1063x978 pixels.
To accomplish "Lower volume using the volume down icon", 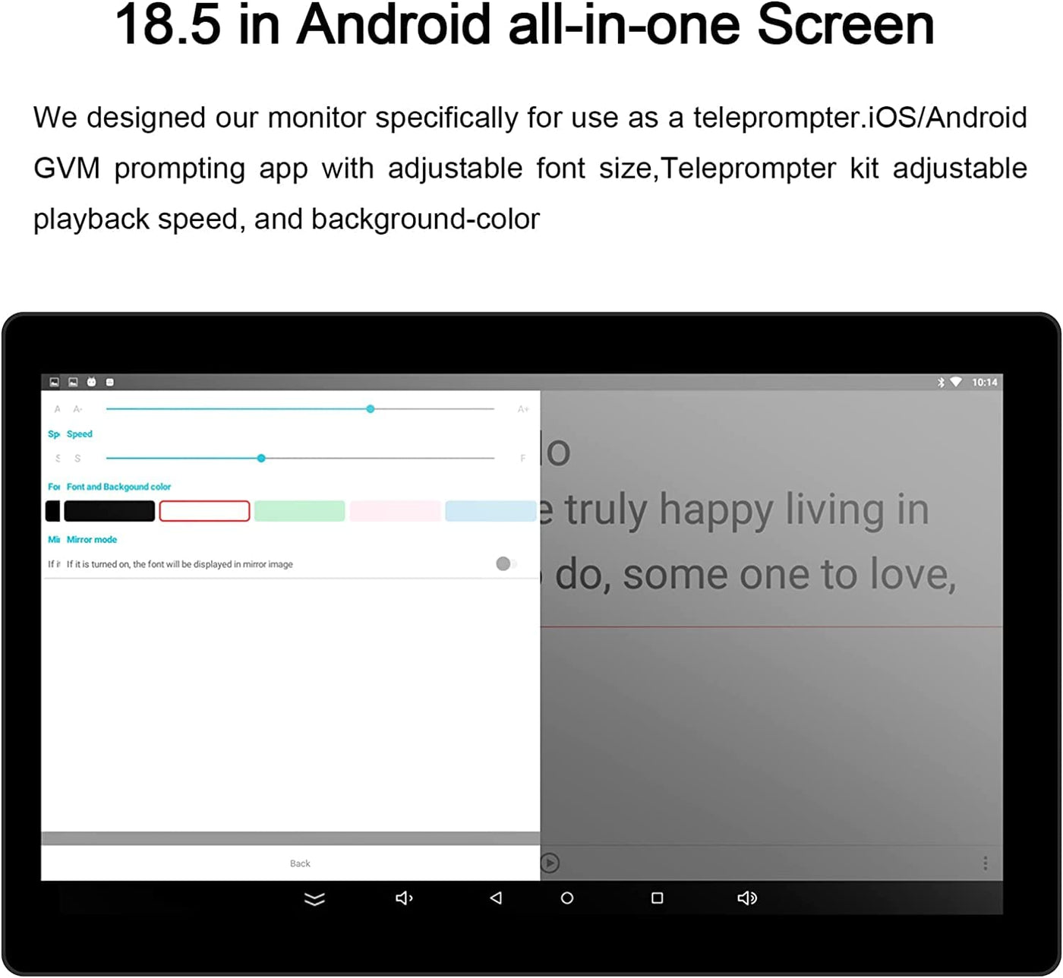I will pyautogui.click(x=404, y=898).
